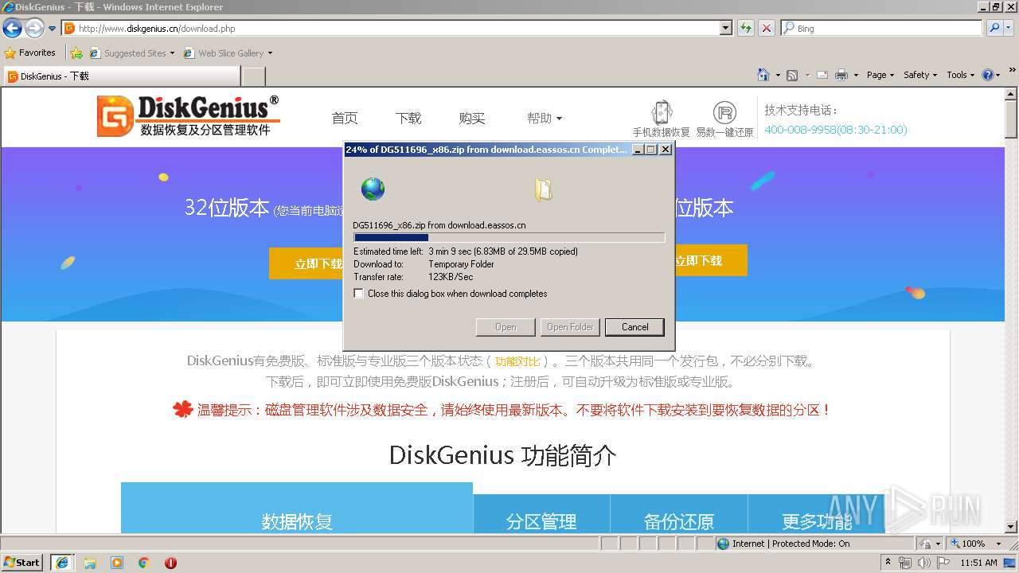The width and height of the screenshot is (1019, 573).
Task: Open a new blank tab
Action: click(x=253, y=76)
